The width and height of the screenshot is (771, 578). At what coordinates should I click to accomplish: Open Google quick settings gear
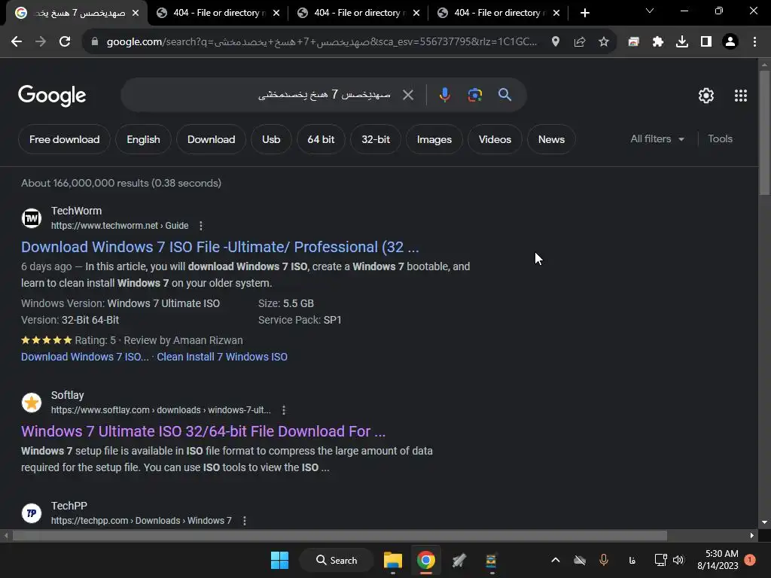[x=706, y=96]
